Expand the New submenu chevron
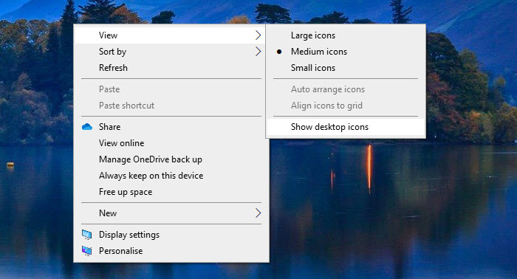Image resolution: width=517 pixels, height=279 pixels. 258,213
